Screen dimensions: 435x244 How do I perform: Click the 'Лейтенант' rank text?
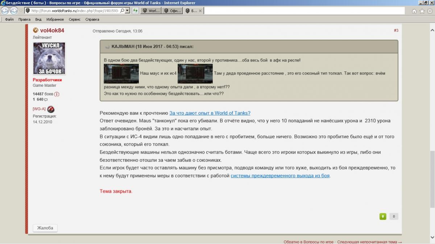pos(42,37)
